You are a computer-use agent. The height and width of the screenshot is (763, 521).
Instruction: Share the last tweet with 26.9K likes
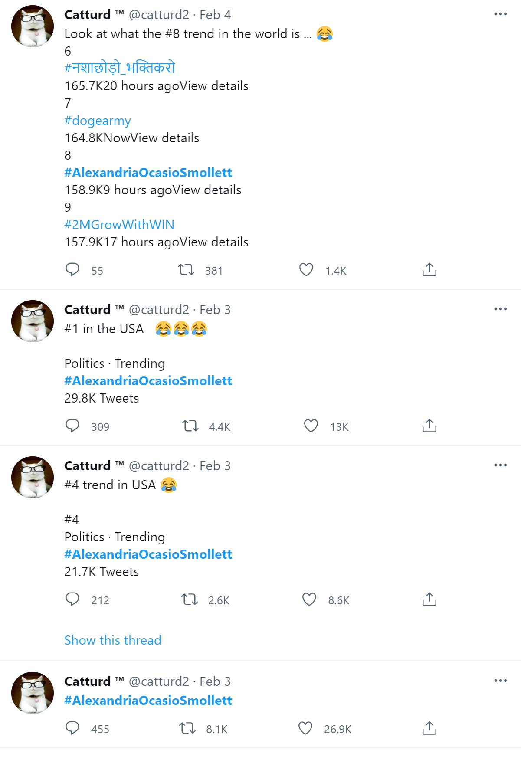[x=429, y=728]
